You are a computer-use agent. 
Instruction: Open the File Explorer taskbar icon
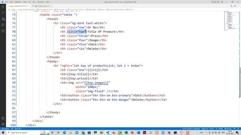[71, 132]
